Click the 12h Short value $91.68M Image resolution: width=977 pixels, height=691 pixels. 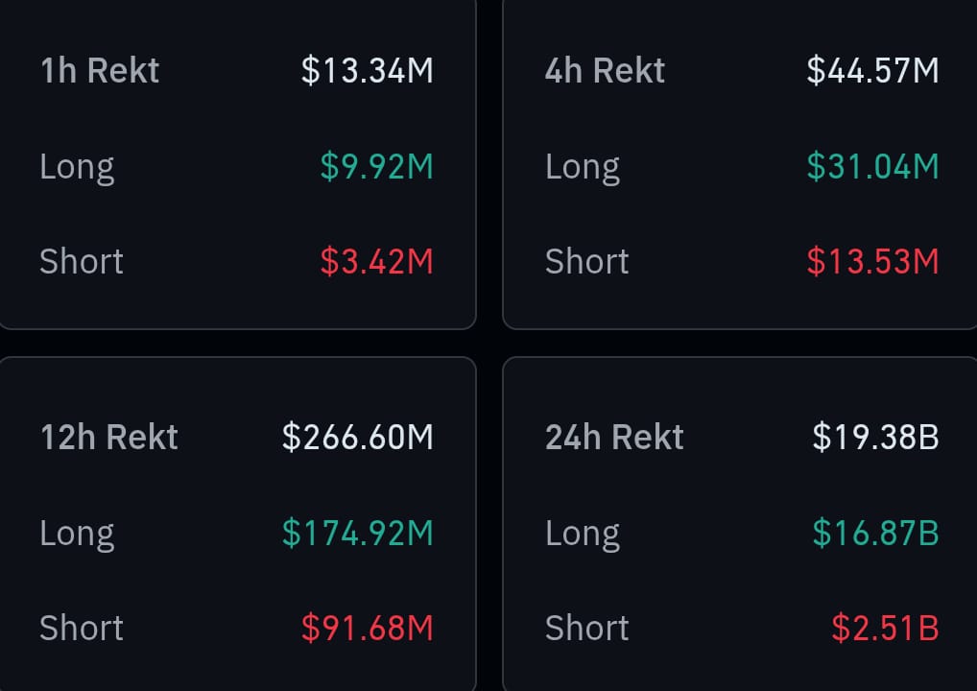367,628
